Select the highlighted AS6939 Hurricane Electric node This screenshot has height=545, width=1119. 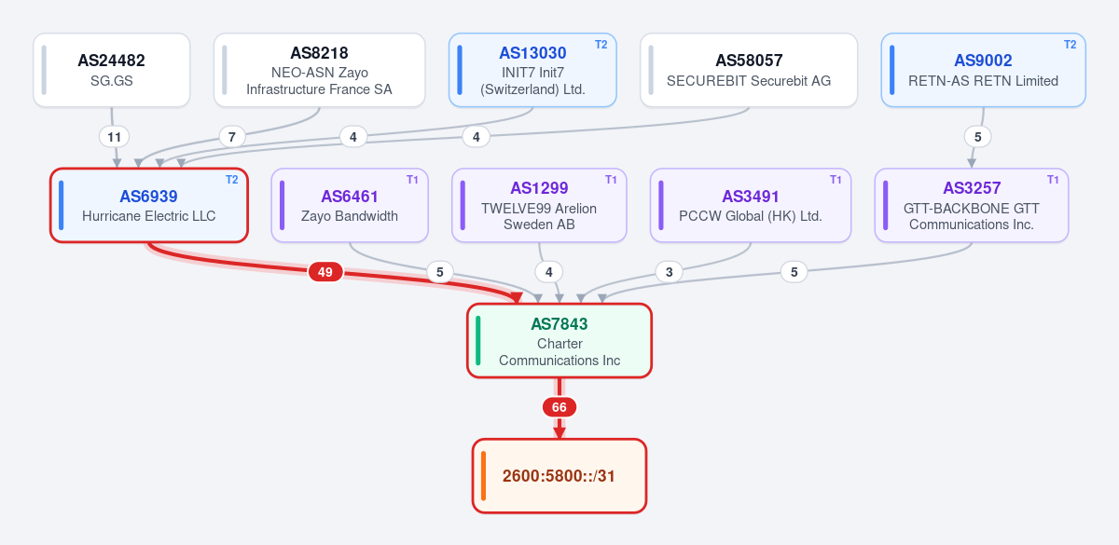pyautogui.click(x=149, y=205)
